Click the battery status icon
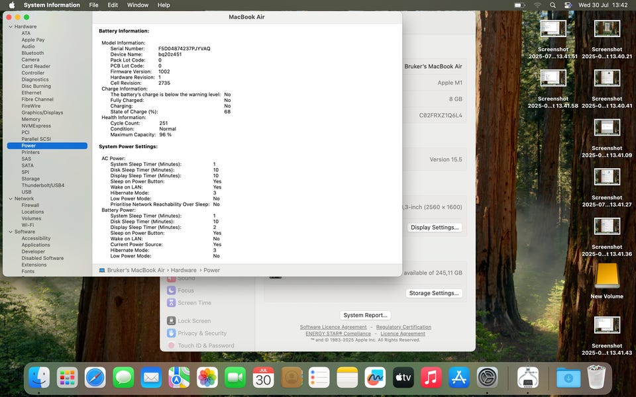 coord(519,5)
